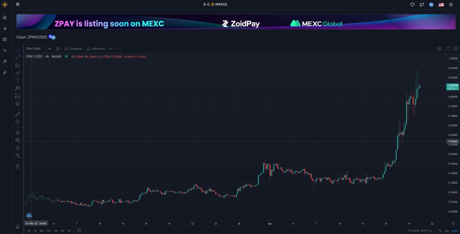Select the 3m time range
Screen dimensions: 460x234
49,231
